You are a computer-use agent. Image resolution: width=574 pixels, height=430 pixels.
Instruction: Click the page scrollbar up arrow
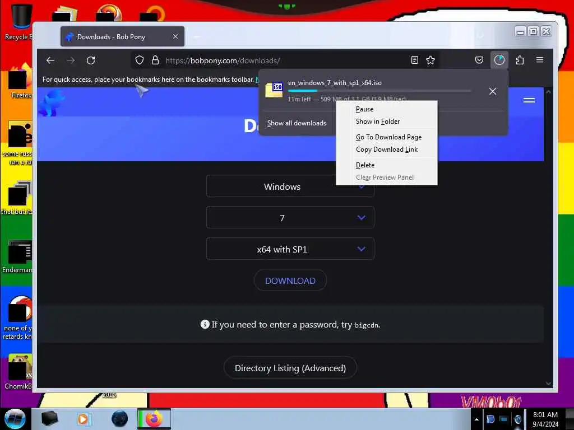[548, 92]
